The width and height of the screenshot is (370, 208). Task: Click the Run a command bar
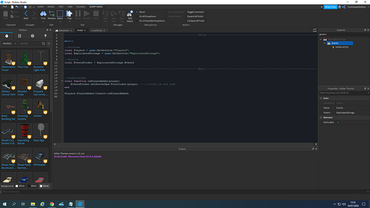tap(185, 192)
